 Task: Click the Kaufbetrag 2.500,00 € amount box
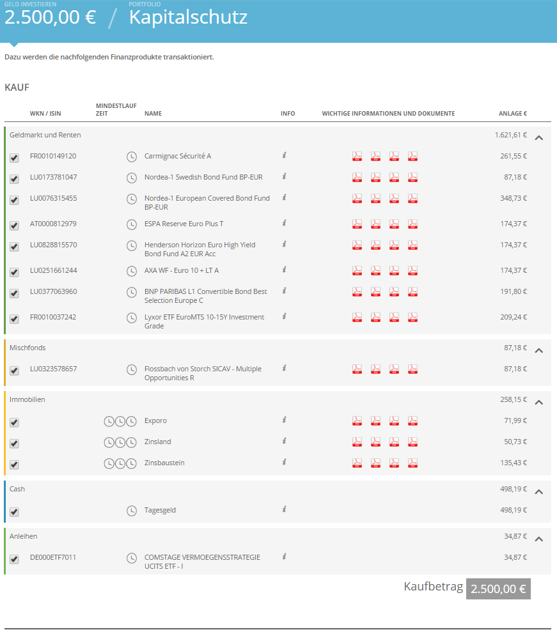498,589
